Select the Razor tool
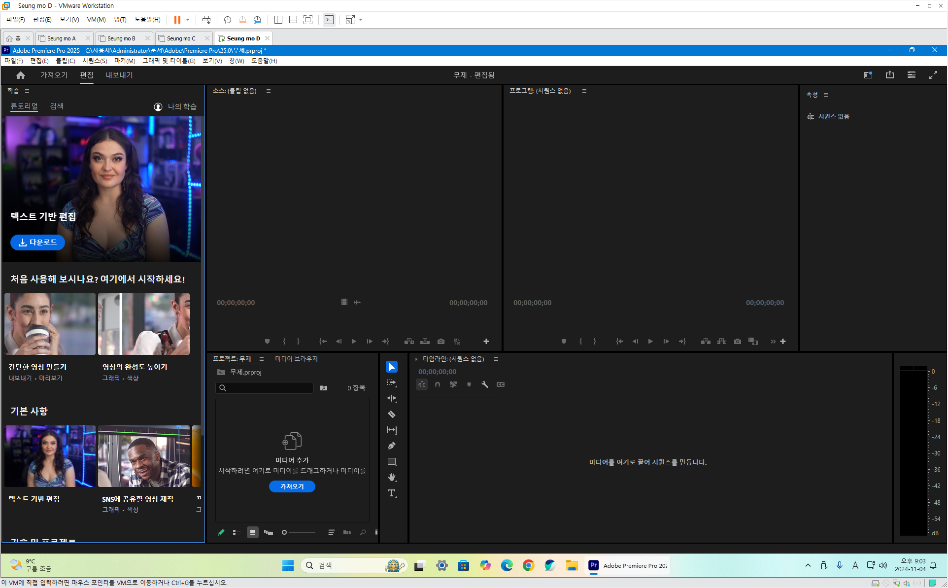Image resolution: width=948 pixels, height=588 pixels. 392,415
